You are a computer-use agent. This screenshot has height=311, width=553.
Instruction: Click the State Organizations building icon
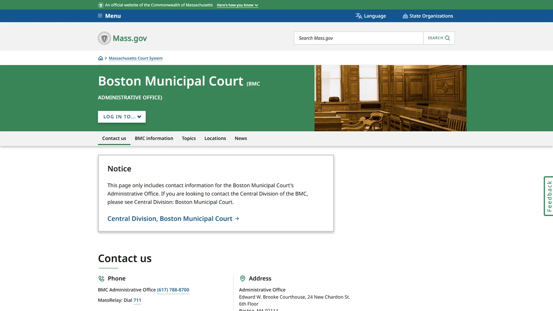405,16
